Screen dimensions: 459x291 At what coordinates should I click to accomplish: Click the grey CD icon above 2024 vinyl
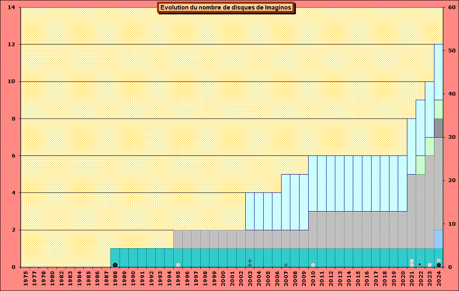(x=439, y=261)
